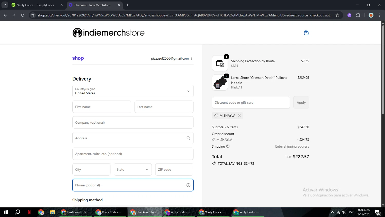Open the Shipping info help icon
The width and height of the screenshot is (385, 217).
tap(228, 146)
